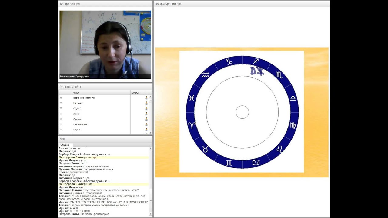Click the list icon beside Мария
388x218 pixels.
(61, 130)
